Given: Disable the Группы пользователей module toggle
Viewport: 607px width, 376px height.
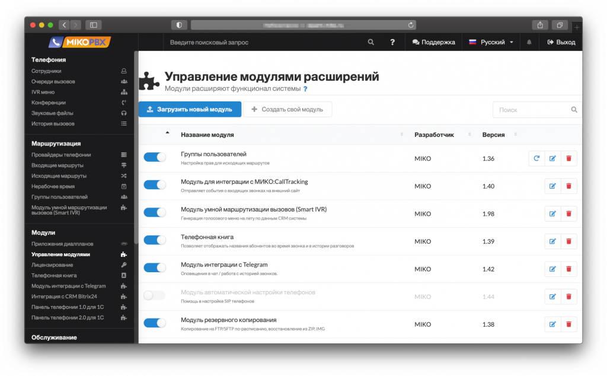Looking at the screenshot, I should coord(155,157).
